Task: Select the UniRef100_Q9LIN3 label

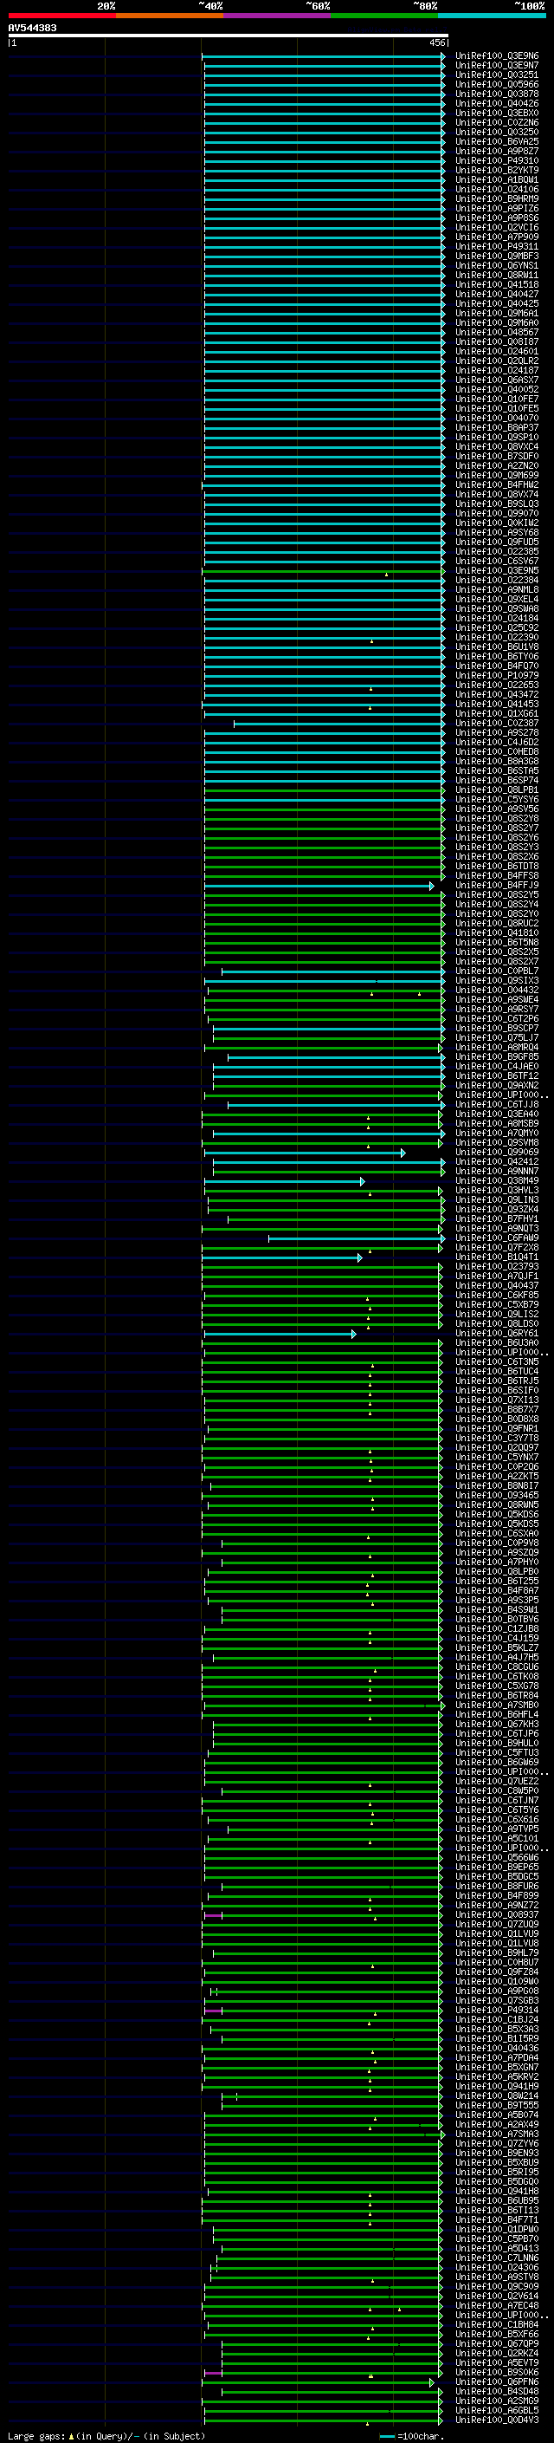Action: click(x=496, y=1199)
